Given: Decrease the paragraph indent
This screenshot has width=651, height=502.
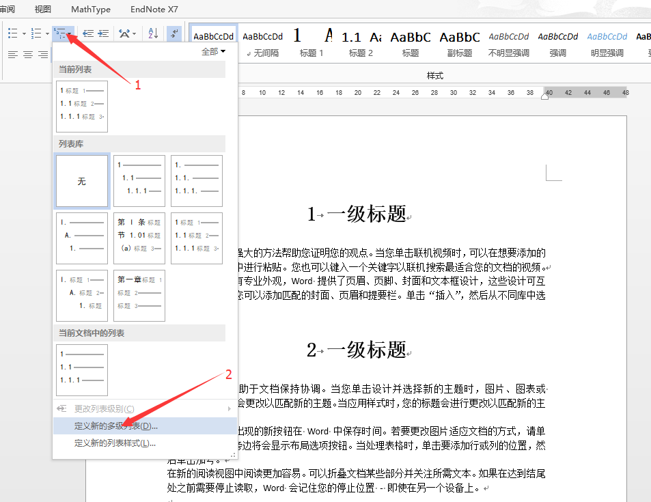Looking at the screenshot, I should click(x=87, y=33).
